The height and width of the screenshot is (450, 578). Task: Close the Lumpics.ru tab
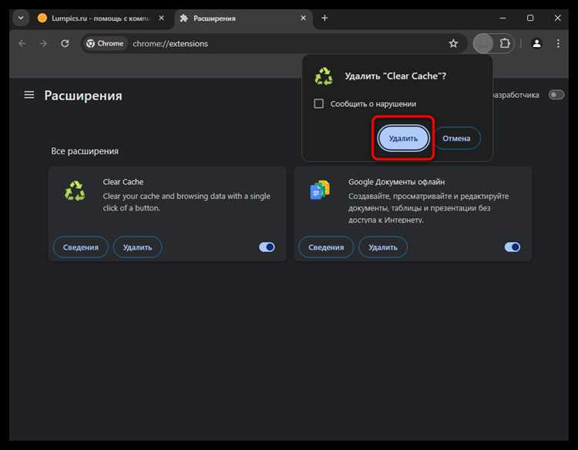coord(162,18)
